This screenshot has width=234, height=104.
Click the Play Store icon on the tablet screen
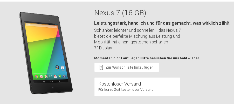coord(63,68)
